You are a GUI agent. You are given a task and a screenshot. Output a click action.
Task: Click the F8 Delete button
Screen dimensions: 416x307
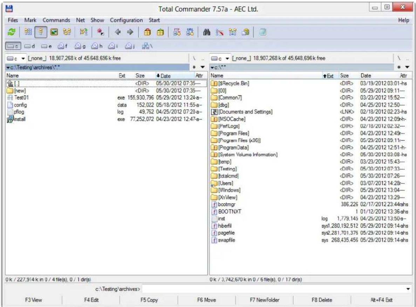322,300
